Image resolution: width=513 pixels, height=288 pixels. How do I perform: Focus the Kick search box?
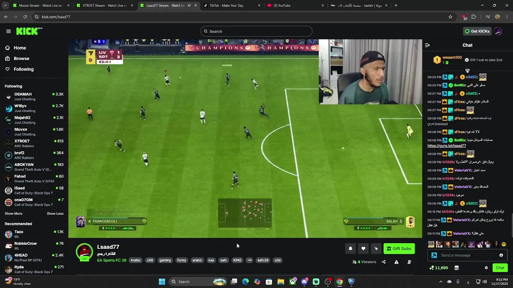pos(256,31)
